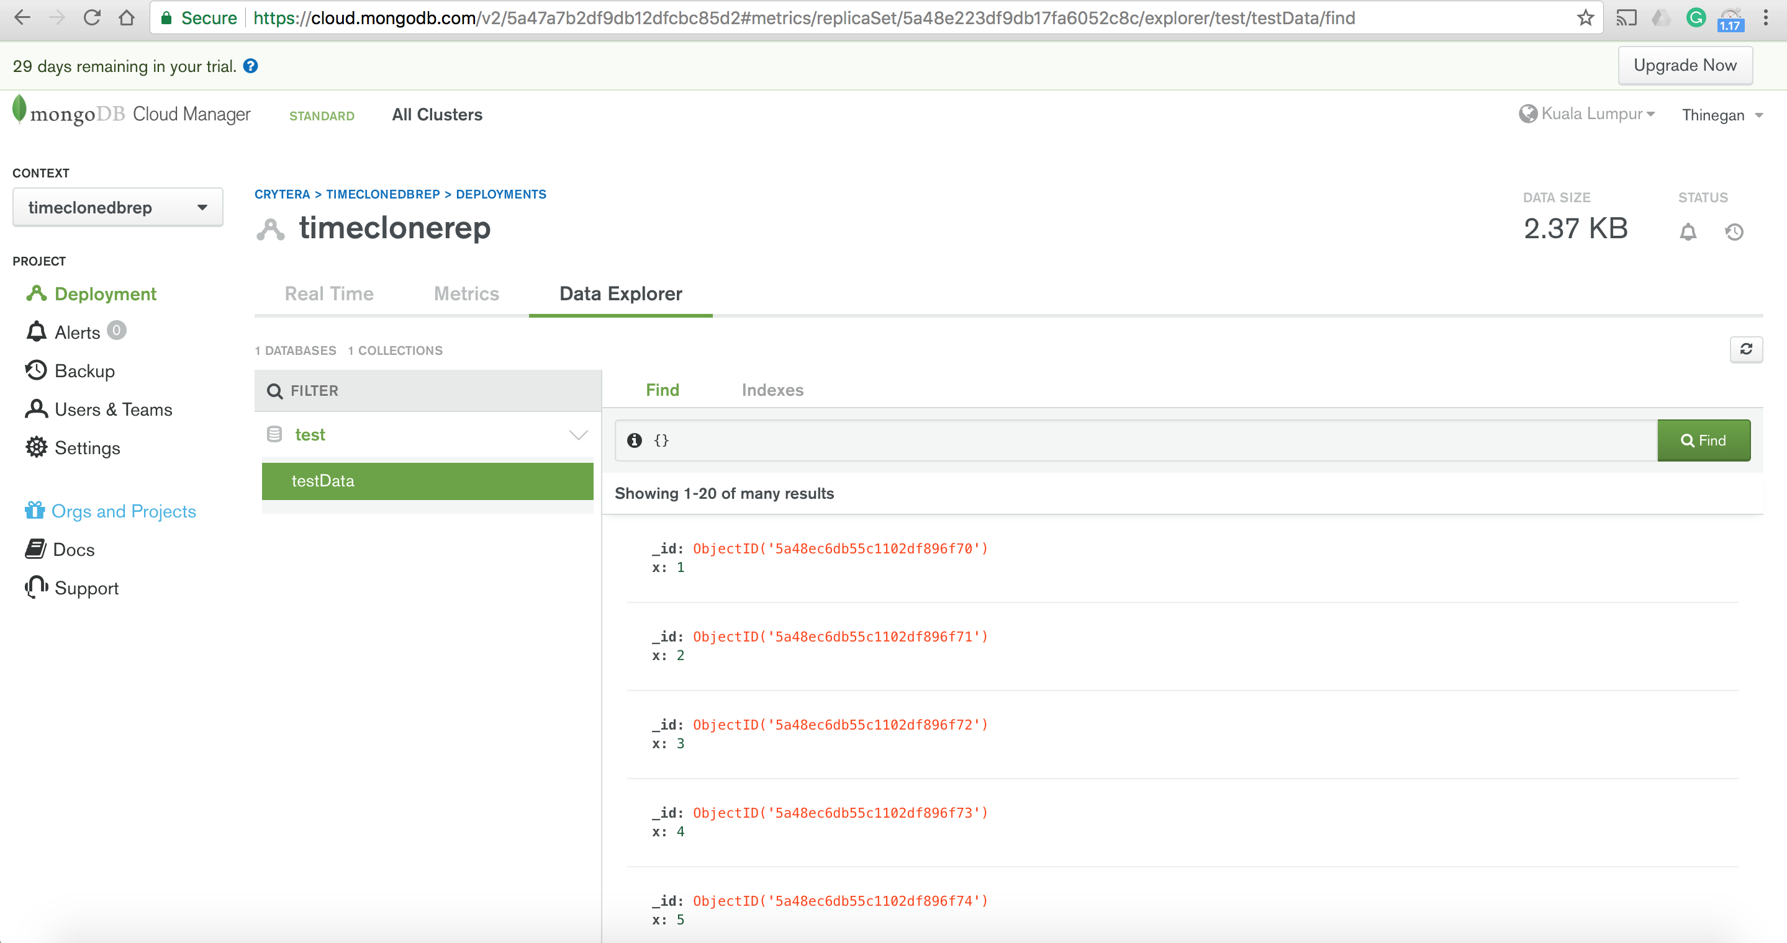Click the Upgrade Now button
The width and height of the screenshot is (1787, 943).
coord(1685,65)
